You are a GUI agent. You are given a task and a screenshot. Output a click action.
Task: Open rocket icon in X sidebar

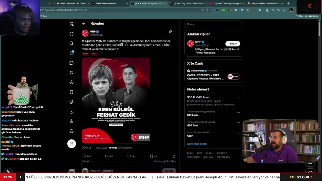pos(71,102)
